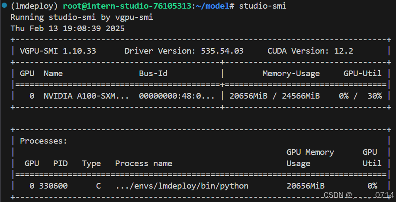Click the root@intern-studio-76105313 prompt text
This screenshot has width=396, height=202.
click(127, 6)
